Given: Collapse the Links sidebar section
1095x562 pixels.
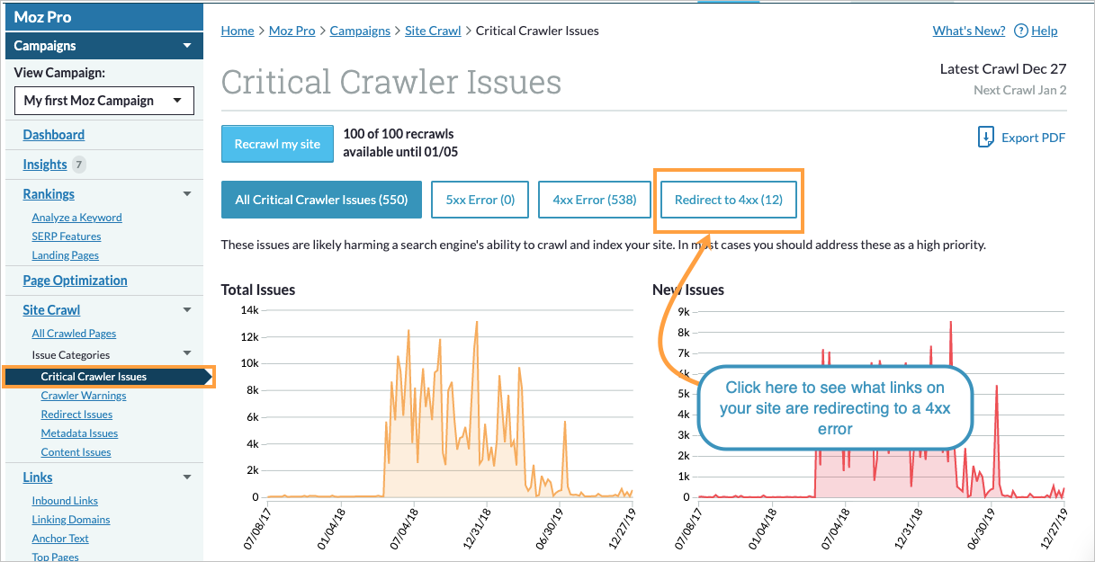Looking at the screenshot, I should 187,477.
